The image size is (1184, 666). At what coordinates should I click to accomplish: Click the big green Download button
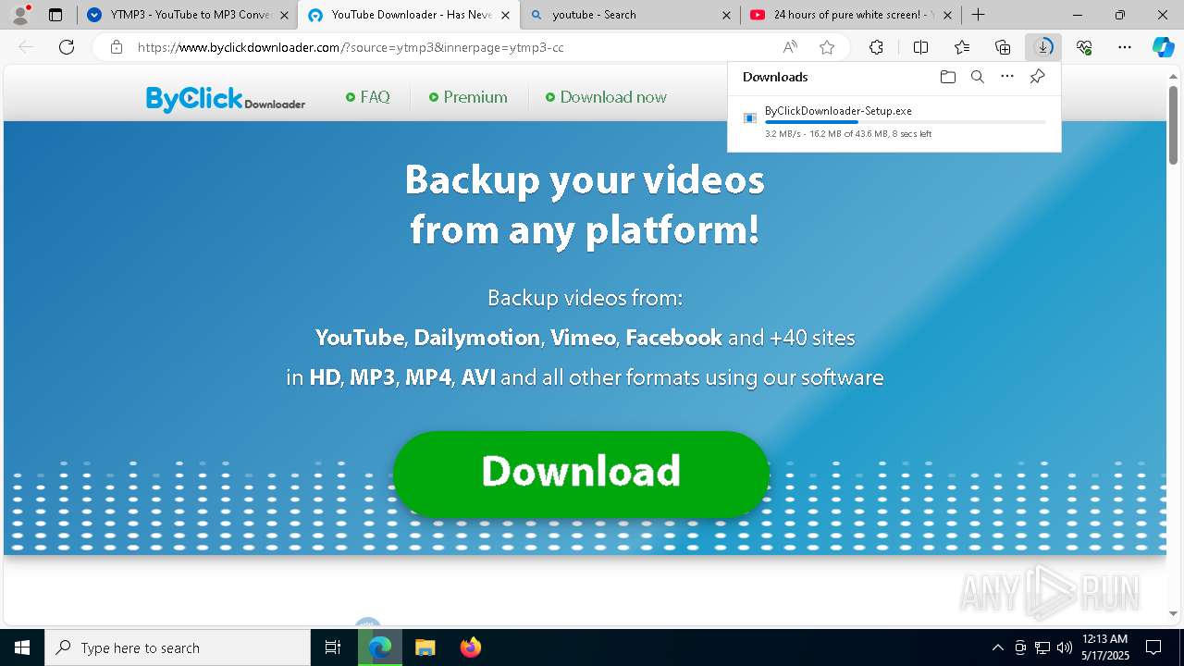coord(581,474)
